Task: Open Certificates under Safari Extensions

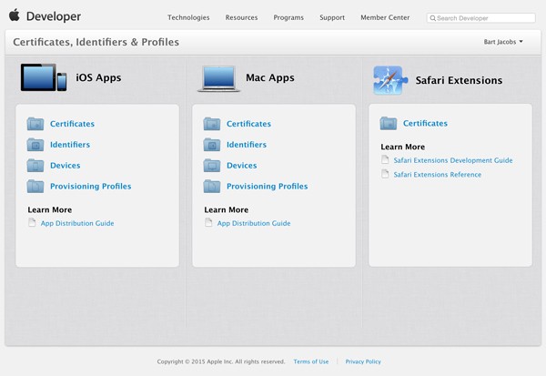Action: pos(425,123)
